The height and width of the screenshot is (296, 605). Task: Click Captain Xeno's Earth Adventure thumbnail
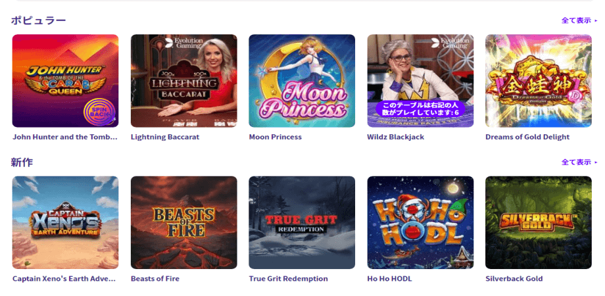click(65, 223)
